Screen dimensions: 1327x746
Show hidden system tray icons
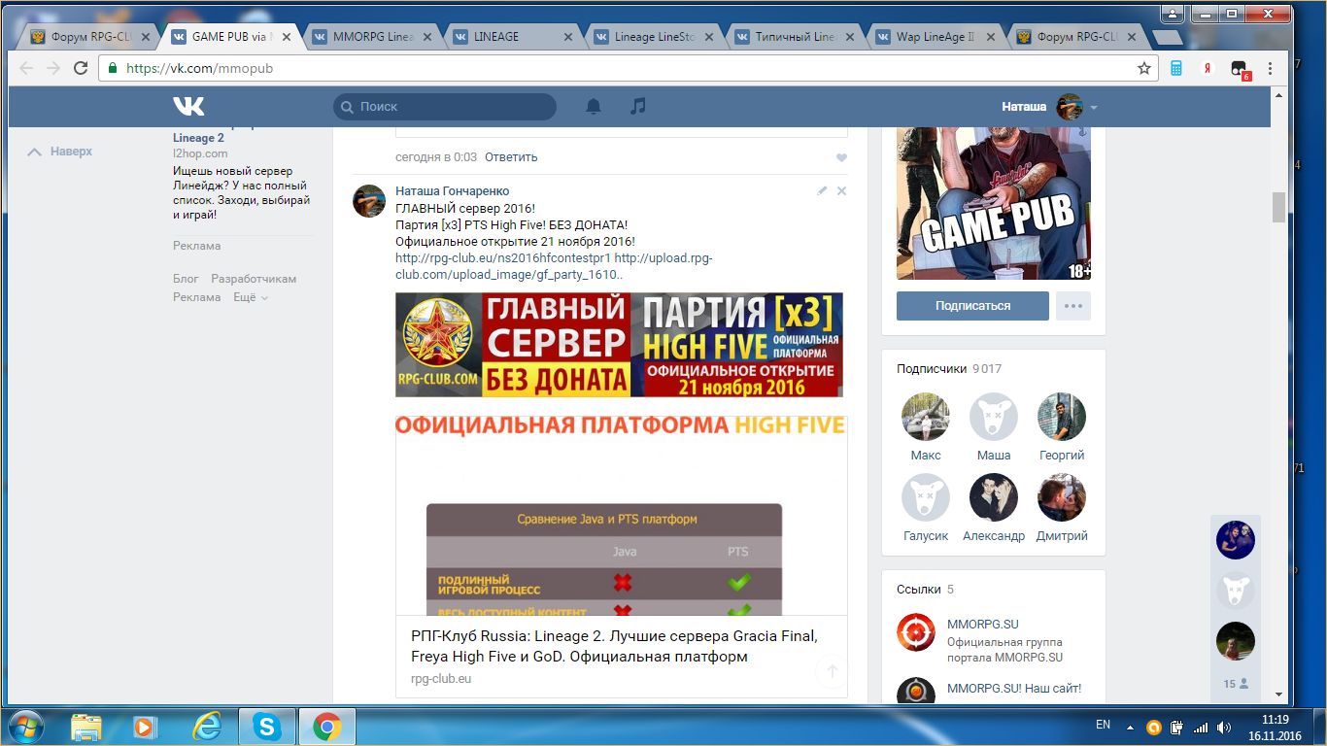[1130, 727]
